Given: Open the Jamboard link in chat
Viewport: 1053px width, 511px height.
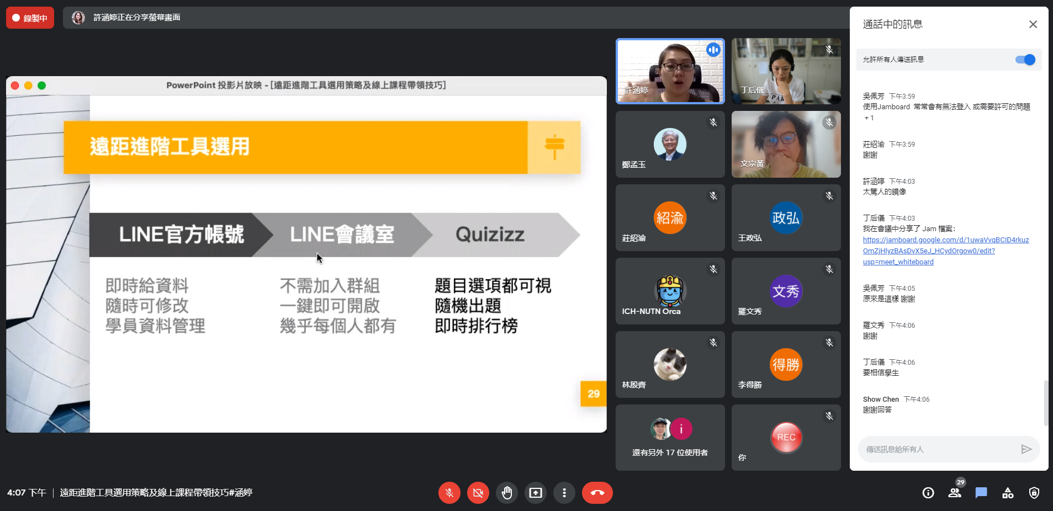Looking at the screenshot, I should pos(946,251).
